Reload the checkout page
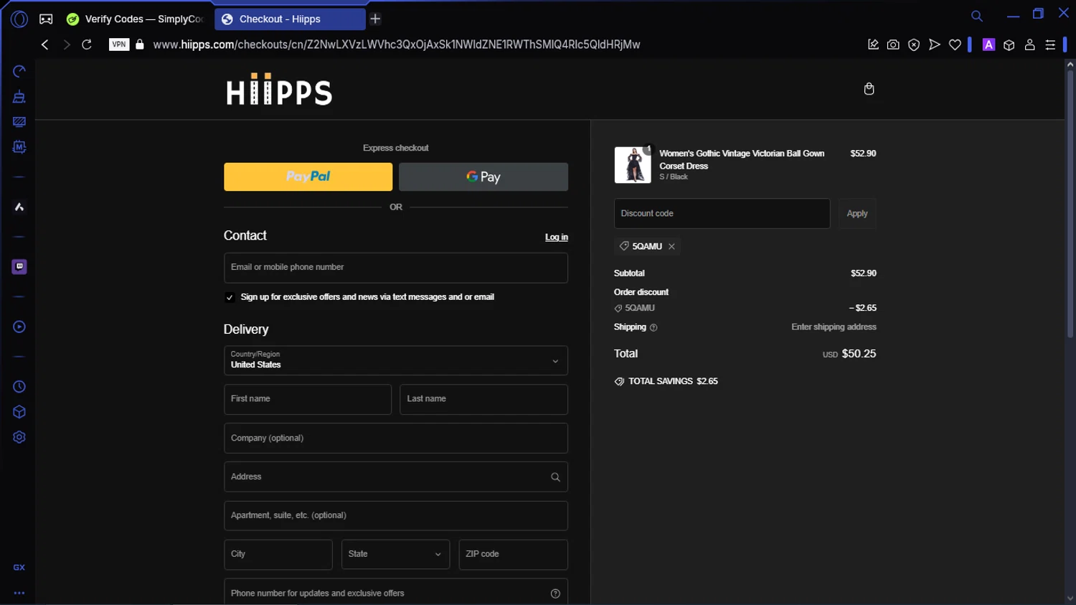This screenshot has width=1076, height=605. pos(87,44)
